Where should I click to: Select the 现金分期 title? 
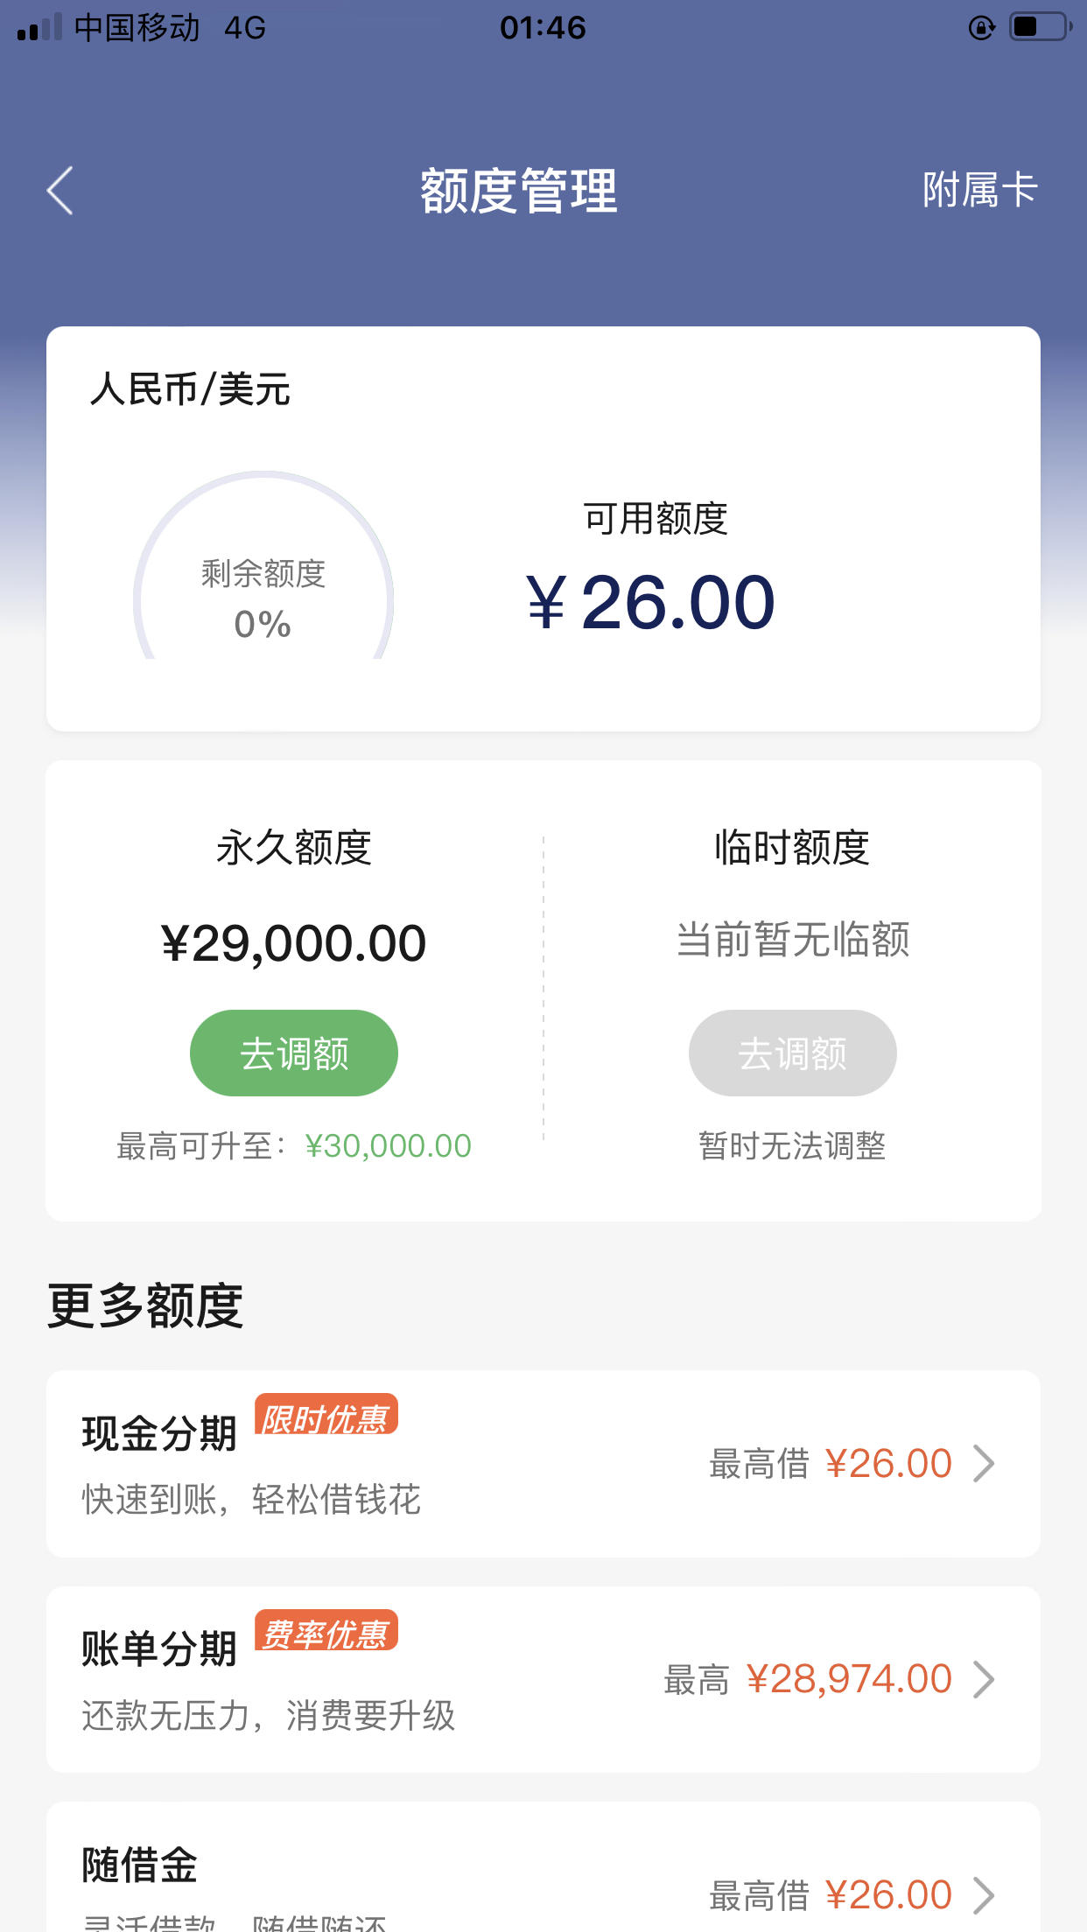(x=159, y=1433)
